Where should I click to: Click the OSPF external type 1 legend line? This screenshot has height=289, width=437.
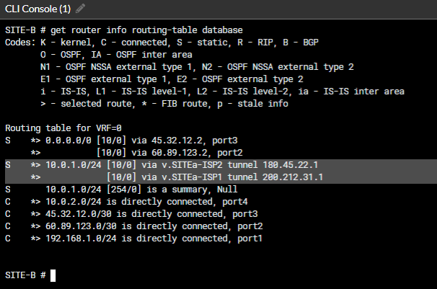[x=172, y=79]
